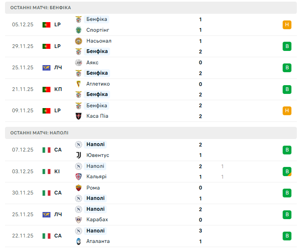Image resolution: width=301 pixels, height=250 pixels.
Task: Click the Nacional team logo
Action: (x=78, y=41)
